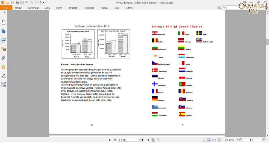269x143 pixels.
Task: Click the Save icon in quick toolbar
Action: click(13, 3)
